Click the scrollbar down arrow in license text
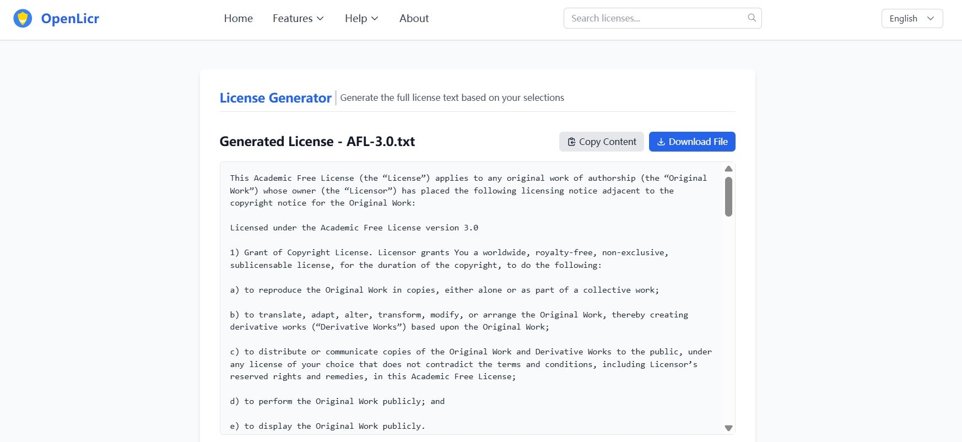The width and height of the screenshot is (962, 442). click(x=728, y=428)
